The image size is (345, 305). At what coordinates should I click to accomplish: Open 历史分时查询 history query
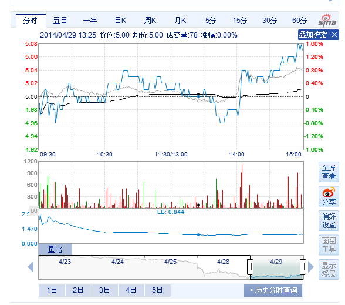[x=273, y=290]
